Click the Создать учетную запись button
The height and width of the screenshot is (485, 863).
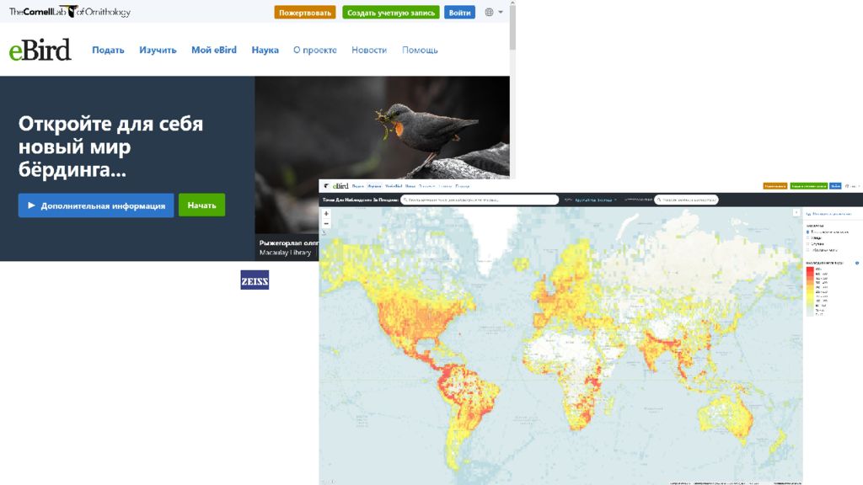pyautogui.click(x=391, y=12)
